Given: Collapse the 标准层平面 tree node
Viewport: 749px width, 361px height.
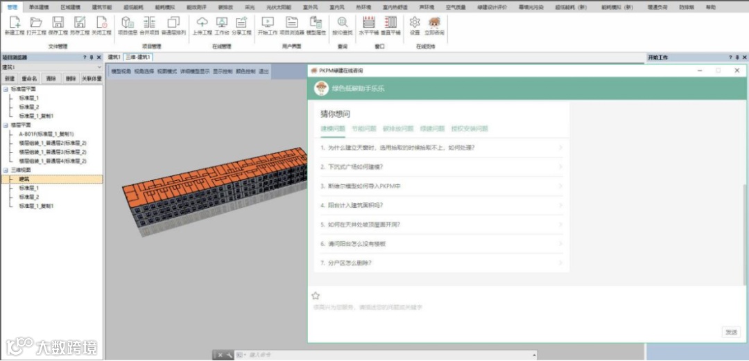Looking at the screenshot, I should [6, 89].
